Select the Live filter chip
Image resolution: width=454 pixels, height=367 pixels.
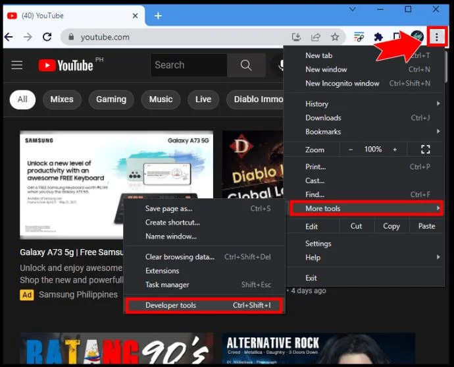(203, 99)
